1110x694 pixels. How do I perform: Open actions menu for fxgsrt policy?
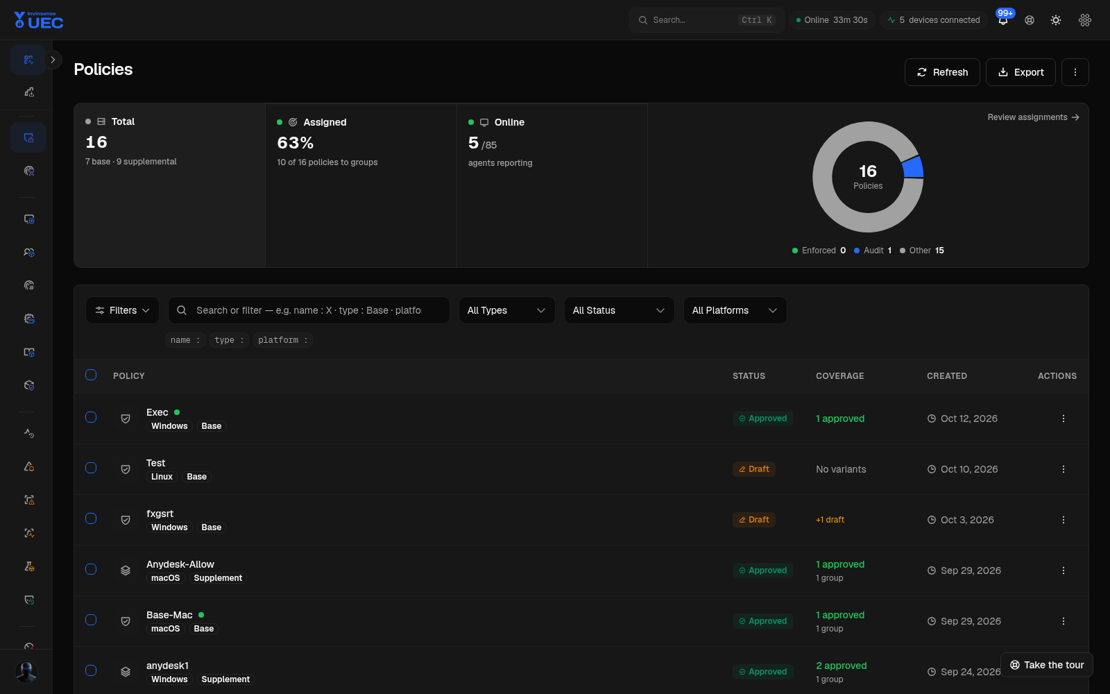pos(1063,520)
